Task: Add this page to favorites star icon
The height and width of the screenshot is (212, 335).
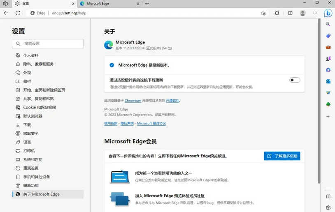Action: pyautogui.click(x=263, y=13)
